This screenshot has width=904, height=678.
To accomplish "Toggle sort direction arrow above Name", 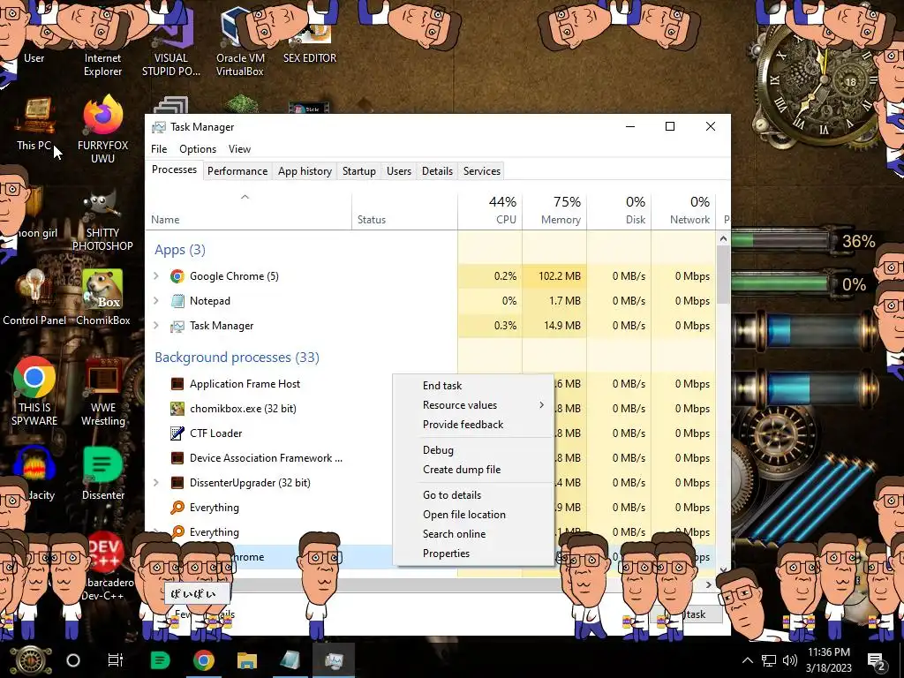I will click(245, 197).
